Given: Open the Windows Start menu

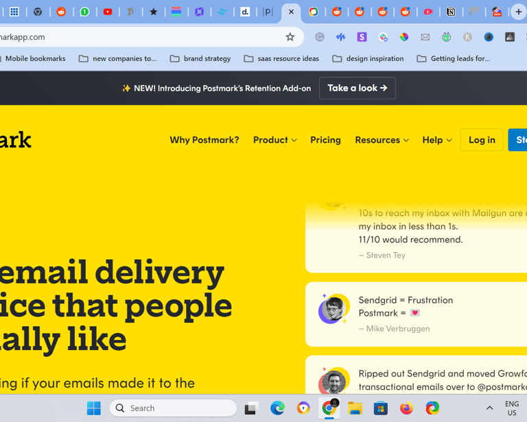Looking at the screenshot, I should pos(94,408).
